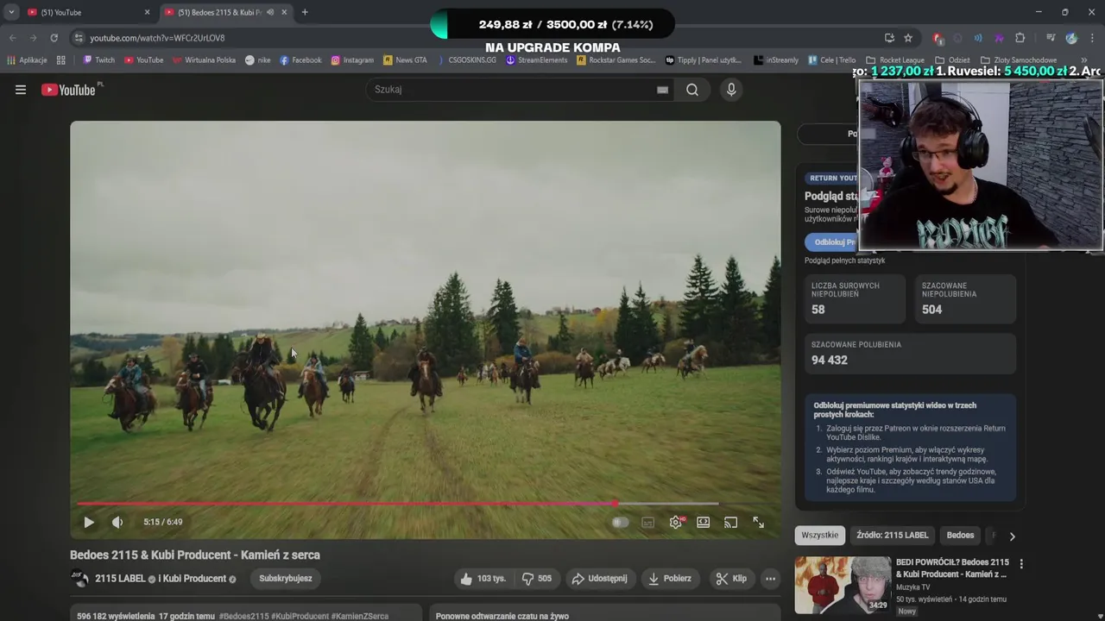Turn on subtitles with the captions icon

coord(647,522)
